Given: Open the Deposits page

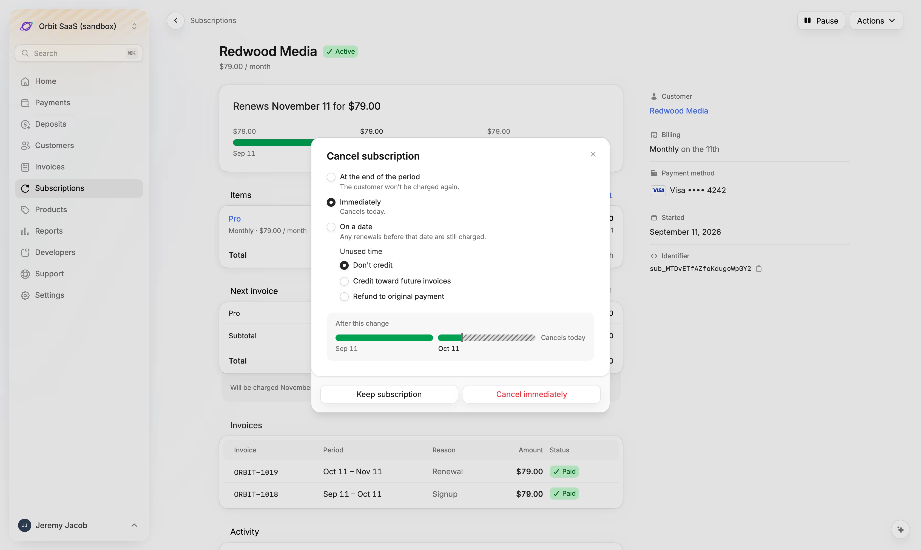Looking at the screenshot, I should (x=79, y=124).
